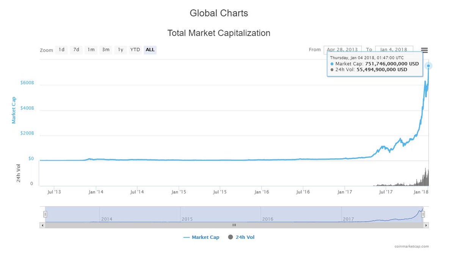Click the Jul '14 axis label
Viewport: 455px width, 257px height.
pyautogui.click(x=137, y=192)
